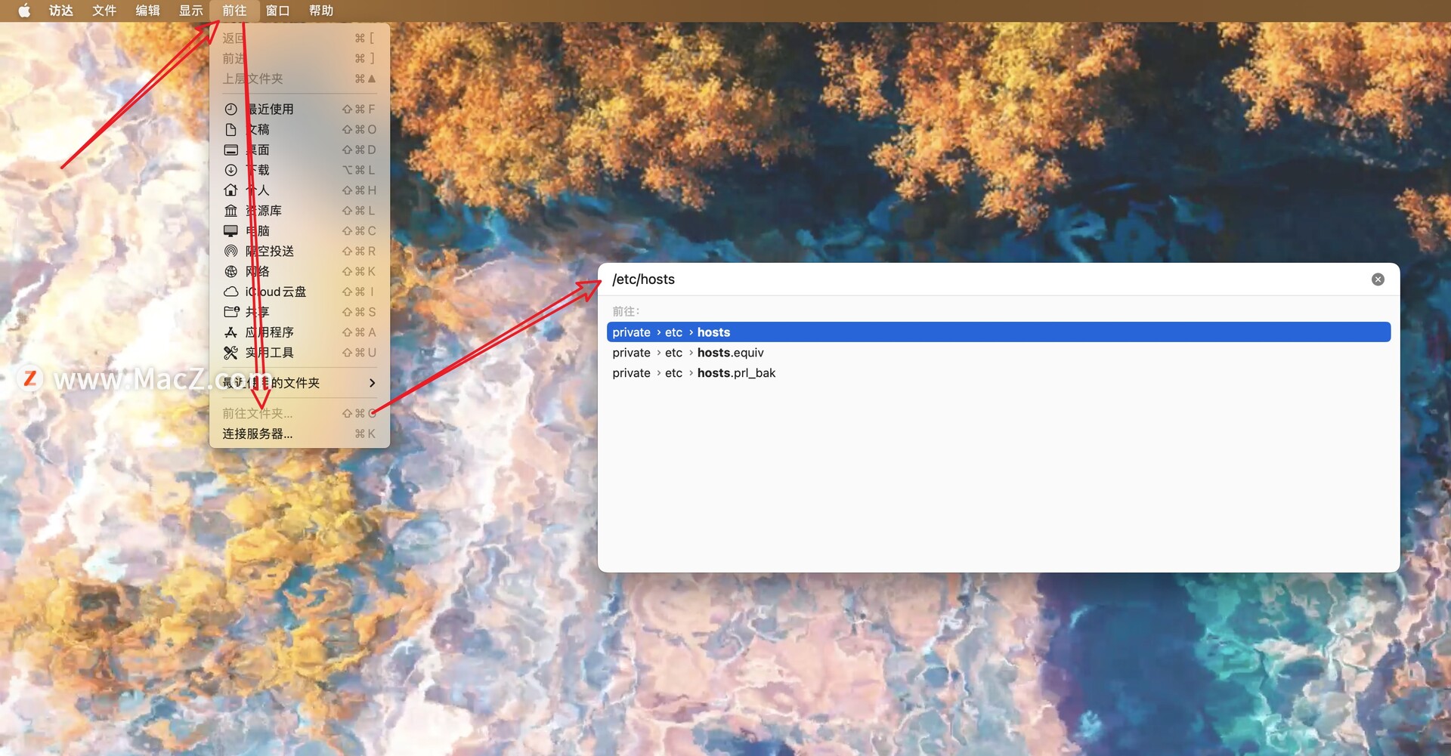Image resolution: width=1451 pixels, height=756 pixels.
Task: Open the 窗口 menu
Action: (277, 11)
